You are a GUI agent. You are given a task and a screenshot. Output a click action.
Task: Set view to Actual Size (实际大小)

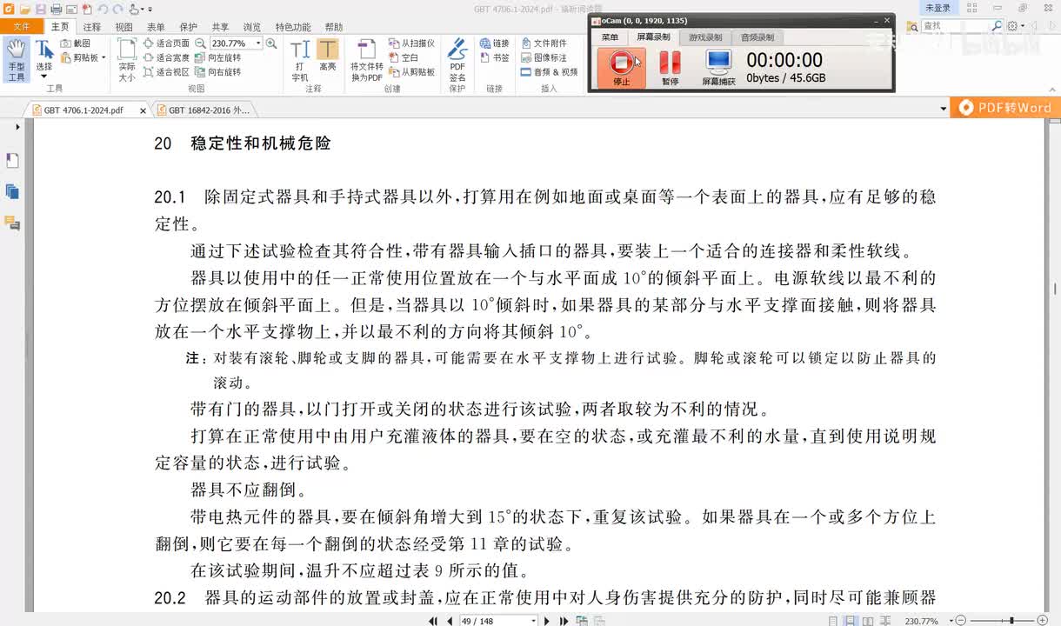point(127,60)
